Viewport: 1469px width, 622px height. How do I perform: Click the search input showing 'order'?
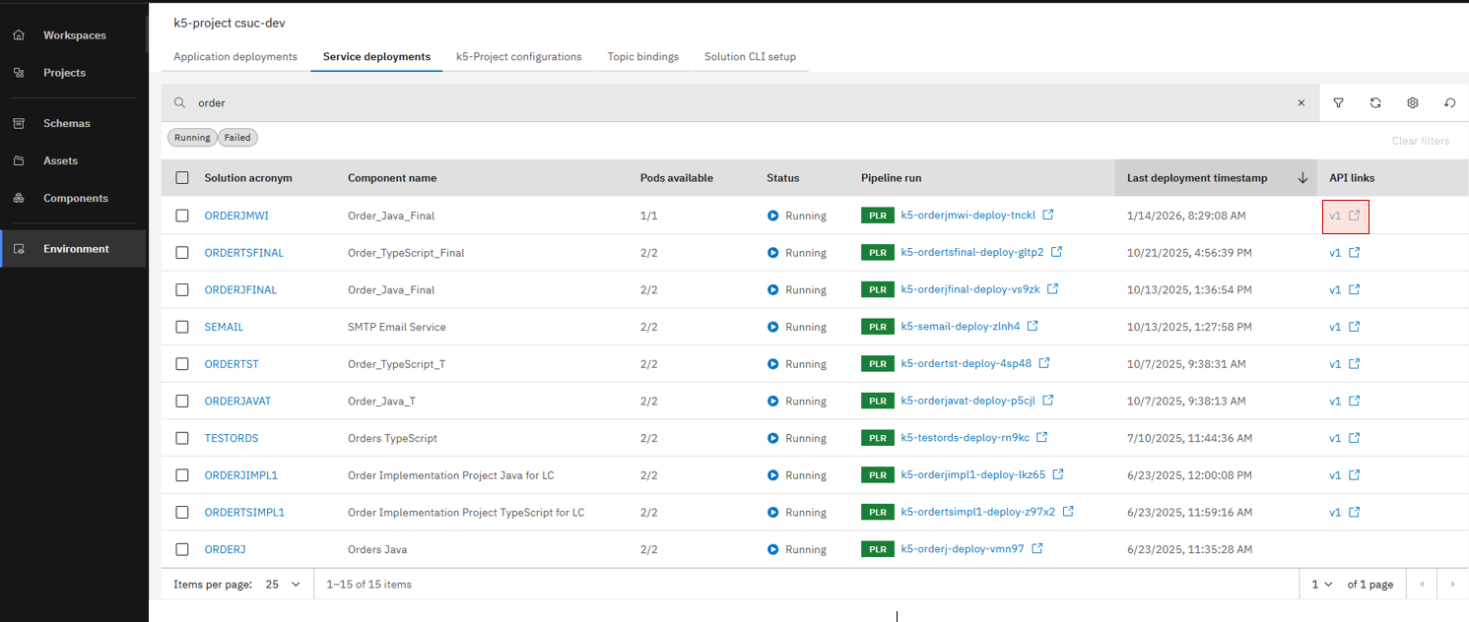pos(394,102)
